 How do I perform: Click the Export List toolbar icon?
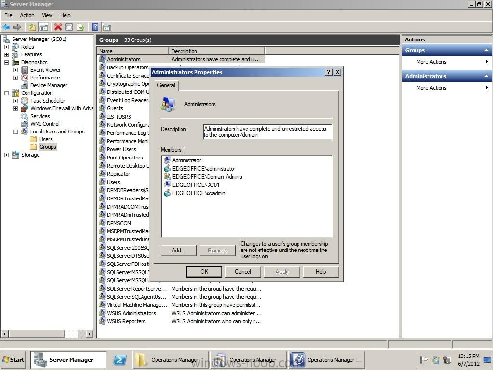[80, 27]
